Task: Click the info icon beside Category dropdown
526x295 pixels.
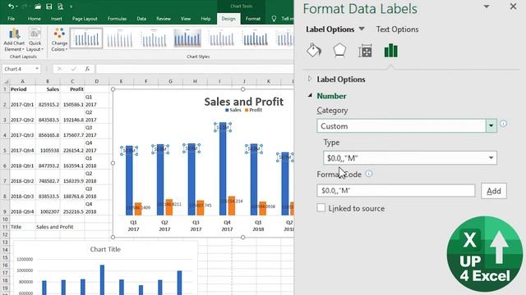Action: [503, 124]
